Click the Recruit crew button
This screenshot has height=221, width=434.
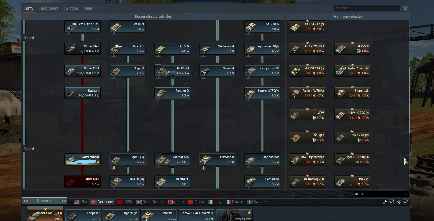tap(234, 215)
